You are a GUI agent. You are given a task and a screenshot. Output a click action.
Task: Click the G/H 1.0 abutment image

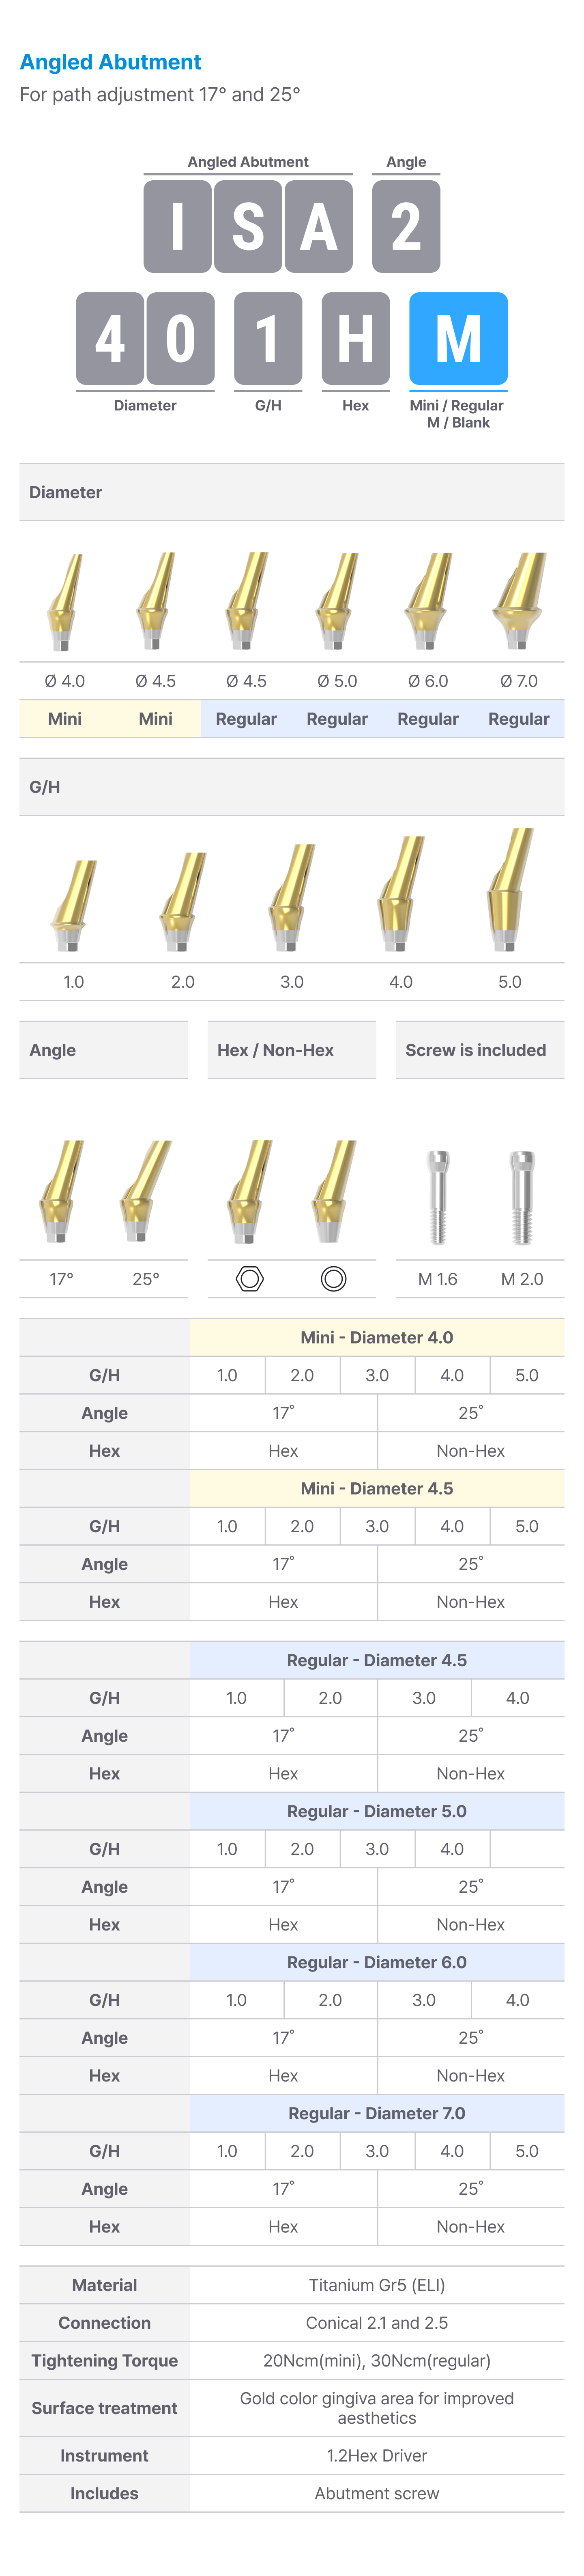(x=74, y=904)
